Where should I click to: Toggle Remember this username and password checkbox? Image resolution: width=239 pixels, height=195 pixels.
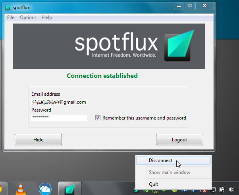(98, 118)
